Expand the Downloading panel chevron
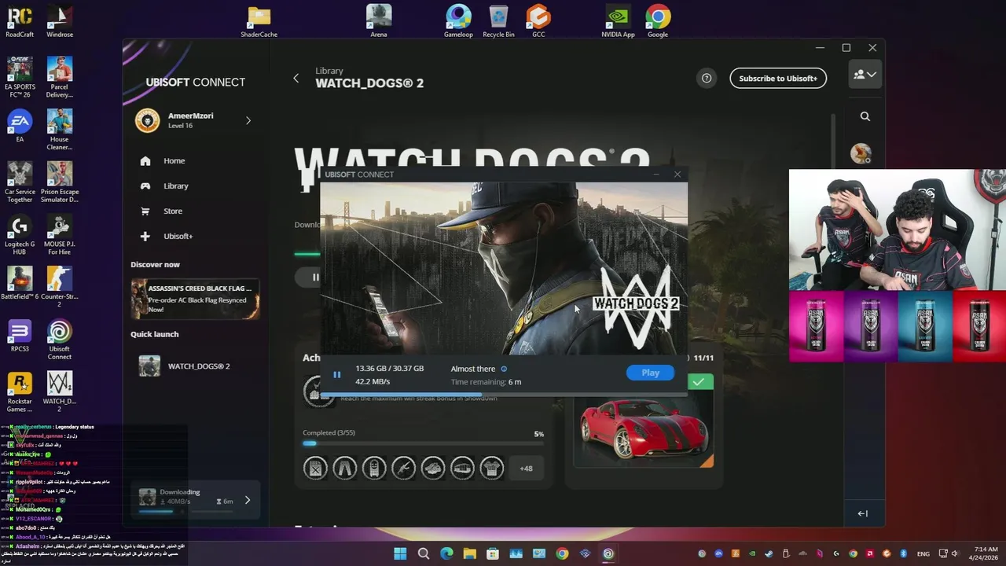 248,500
